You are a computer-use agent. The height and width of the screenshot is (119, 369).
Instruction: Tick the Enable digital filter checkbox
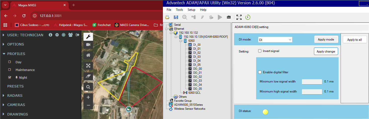260,72
